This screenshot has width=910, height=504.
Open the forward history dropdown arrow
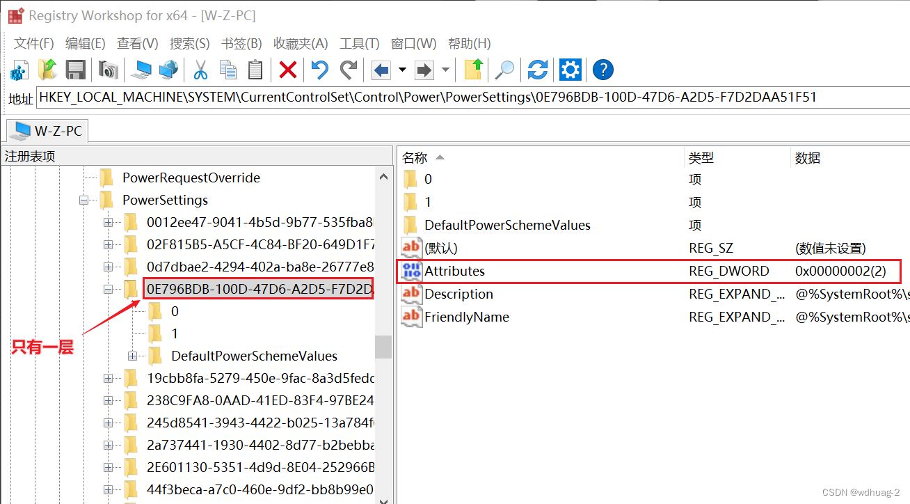(x=445, y=70)
